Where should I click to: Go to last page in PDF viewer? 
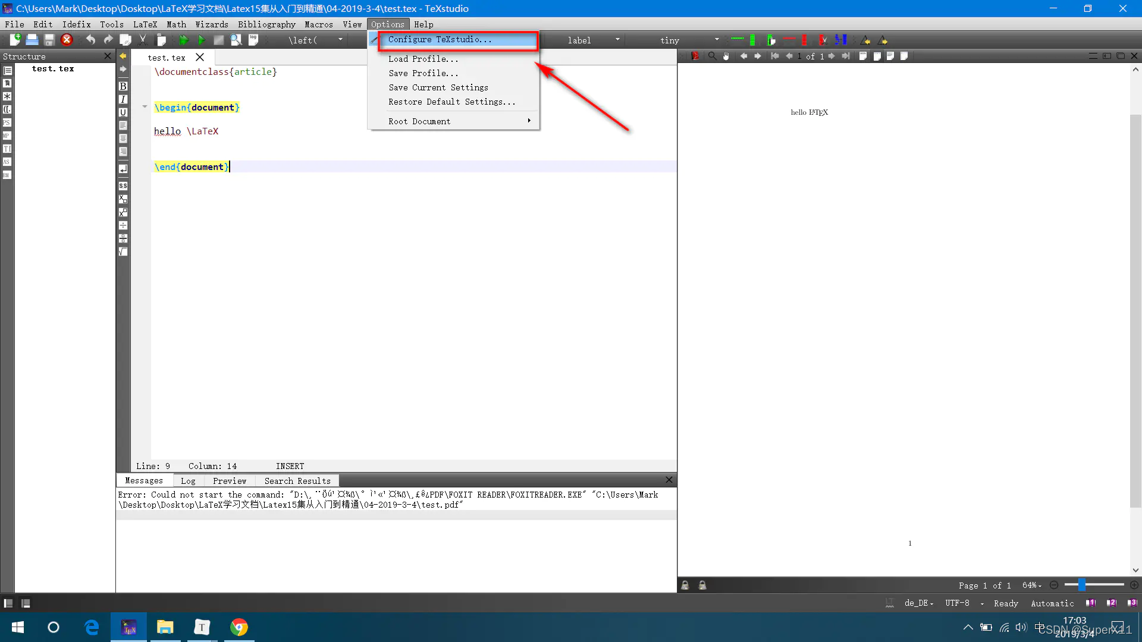click(x=846, y=56)
